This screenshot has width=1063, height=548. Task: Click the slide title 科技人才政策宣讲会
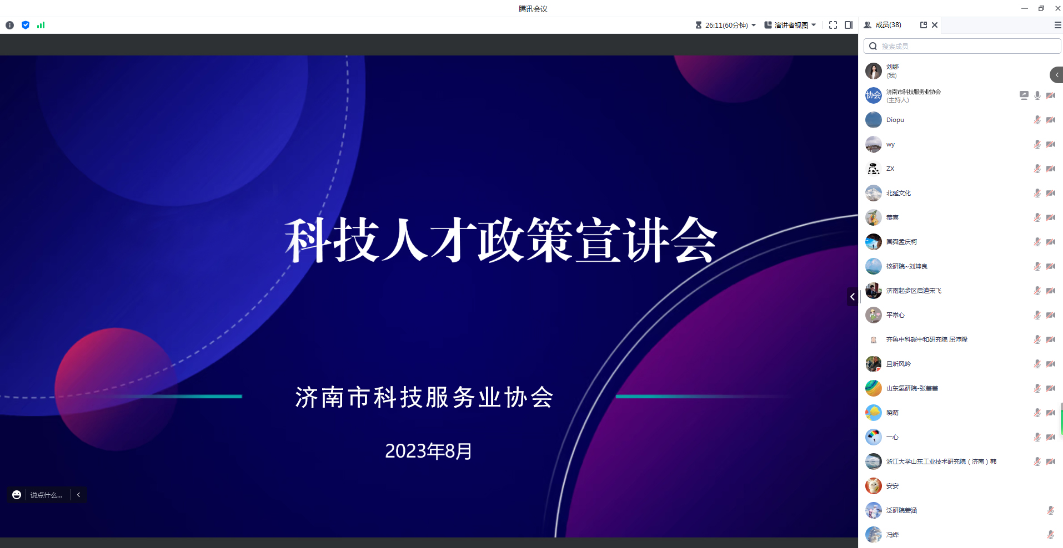(502, 240)
